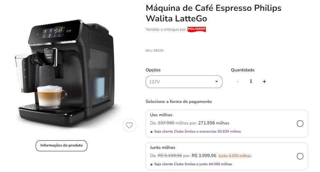The height and width of the screenshot is (172, 320).
Task: Open the 127V voltage options dropdown
Action: (184, 82)
